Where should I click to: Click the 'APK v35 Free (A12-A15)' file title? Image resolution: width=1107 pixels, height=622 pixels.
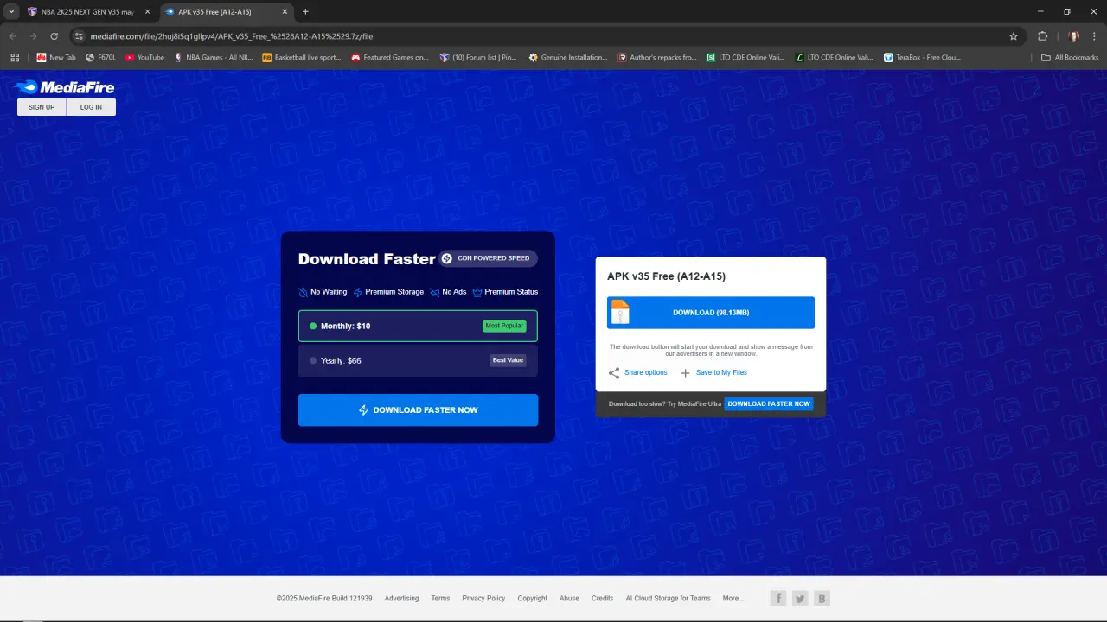click(x=666, y=276)
